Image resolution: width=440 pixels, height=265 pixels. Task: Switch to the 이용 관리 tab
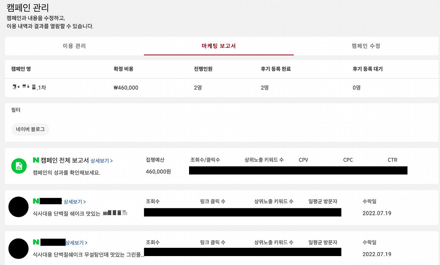pos(75,46)
